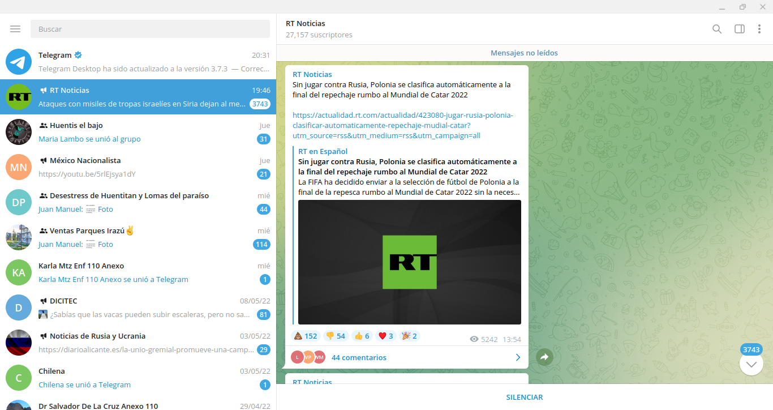Viewport: 773px width, 410px height.
Task: Jump to bottom with down-arrow button
Action: pos(751,364)
